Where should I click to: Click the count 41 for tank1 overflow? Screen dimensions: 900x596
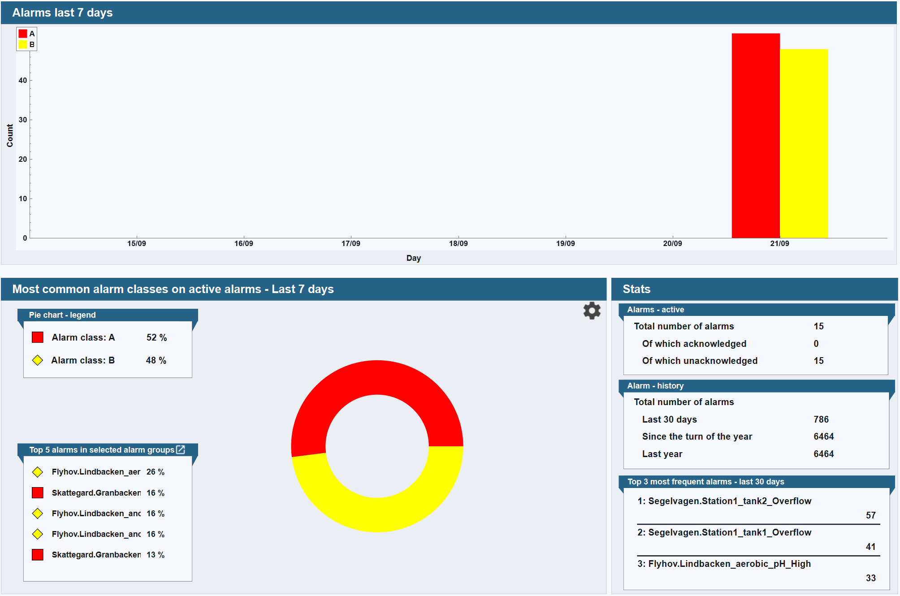(x=870, y=547)
